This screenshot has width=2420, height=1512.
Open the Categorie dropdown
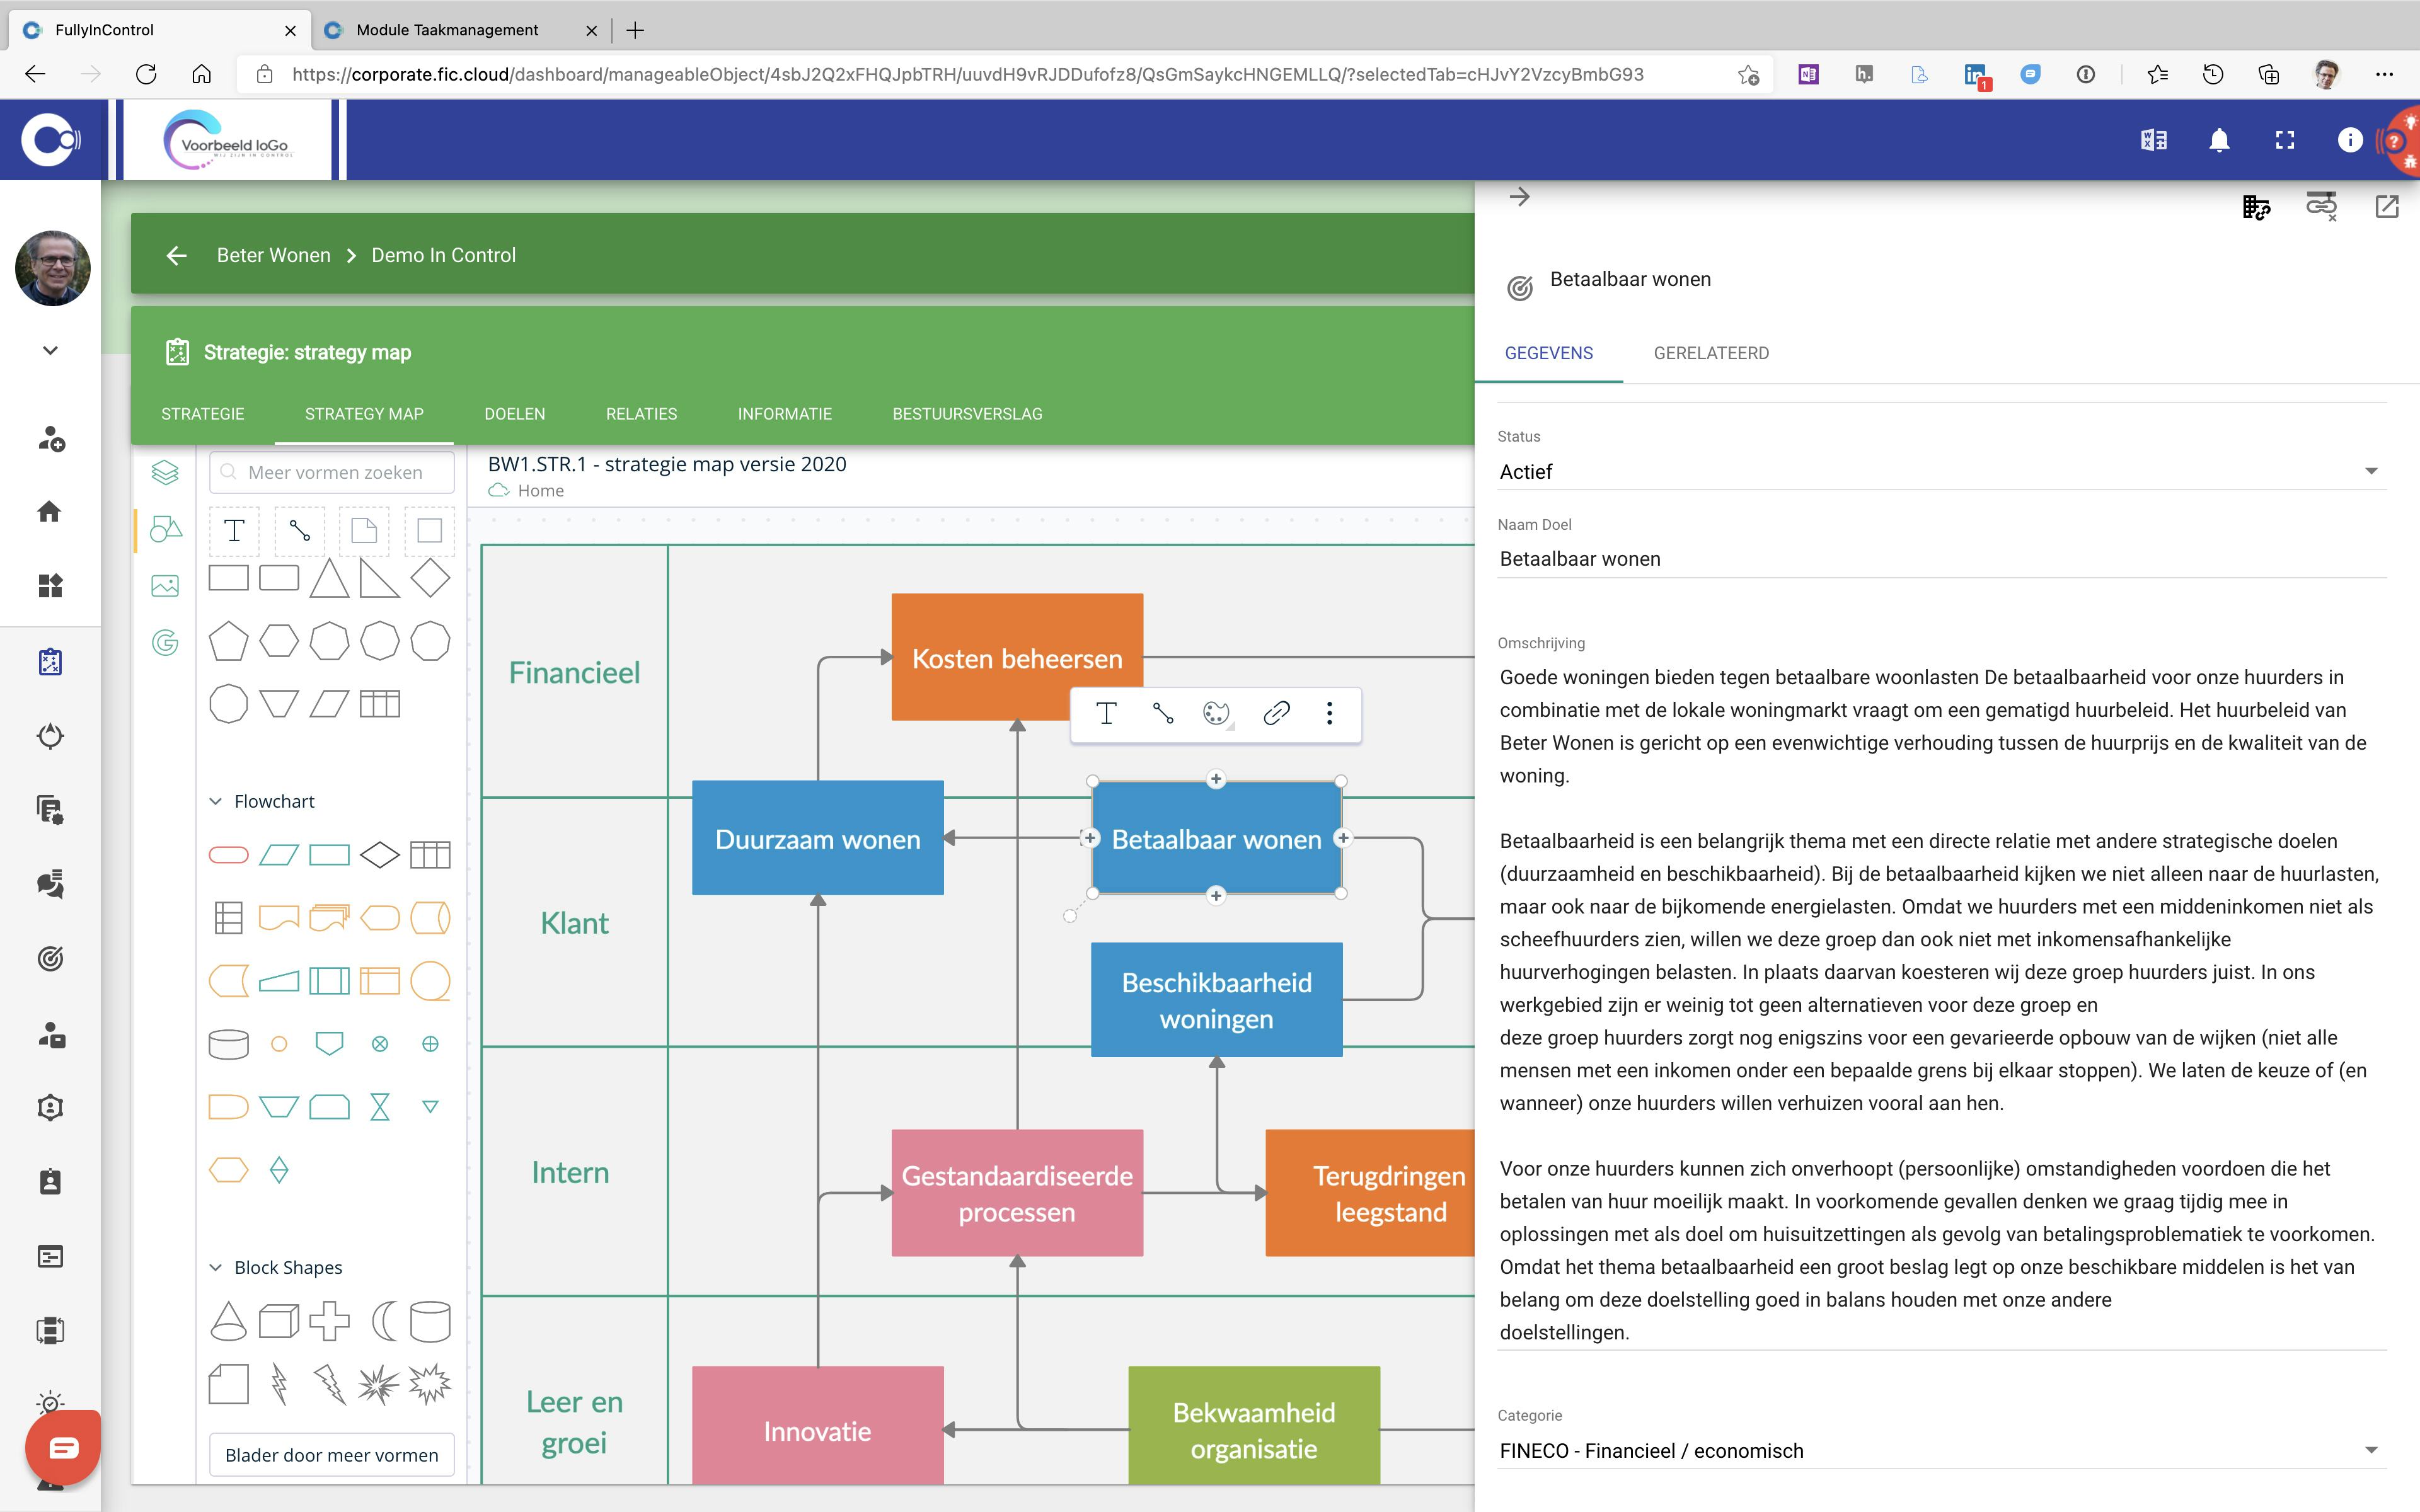pyautogui.click(x=1940, y=1450)
